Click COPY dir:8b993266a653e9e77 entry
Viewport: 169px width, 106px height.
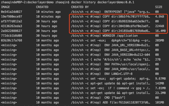110,21
